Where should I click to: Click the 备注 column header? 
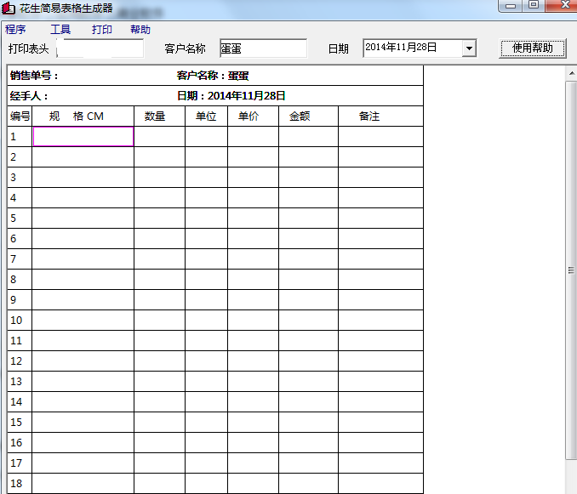click(x=380, y=116)
